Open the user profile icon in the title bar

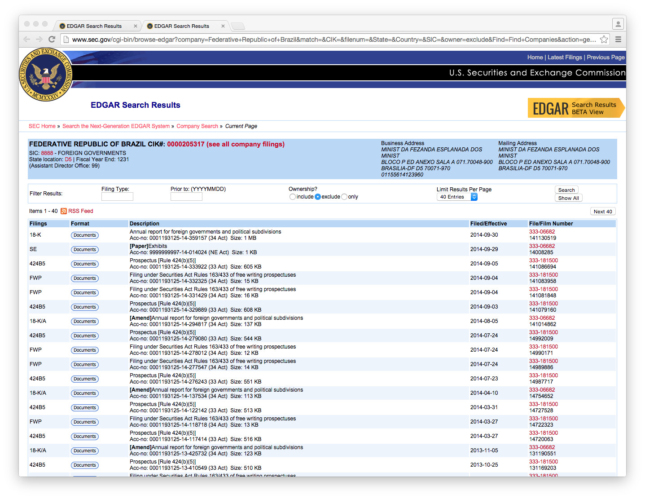tap(618, 24)
